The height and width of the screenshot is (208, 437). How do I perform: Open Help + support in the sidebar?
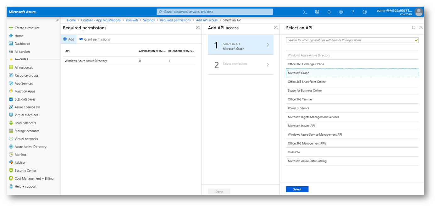[x=23, y=187]
